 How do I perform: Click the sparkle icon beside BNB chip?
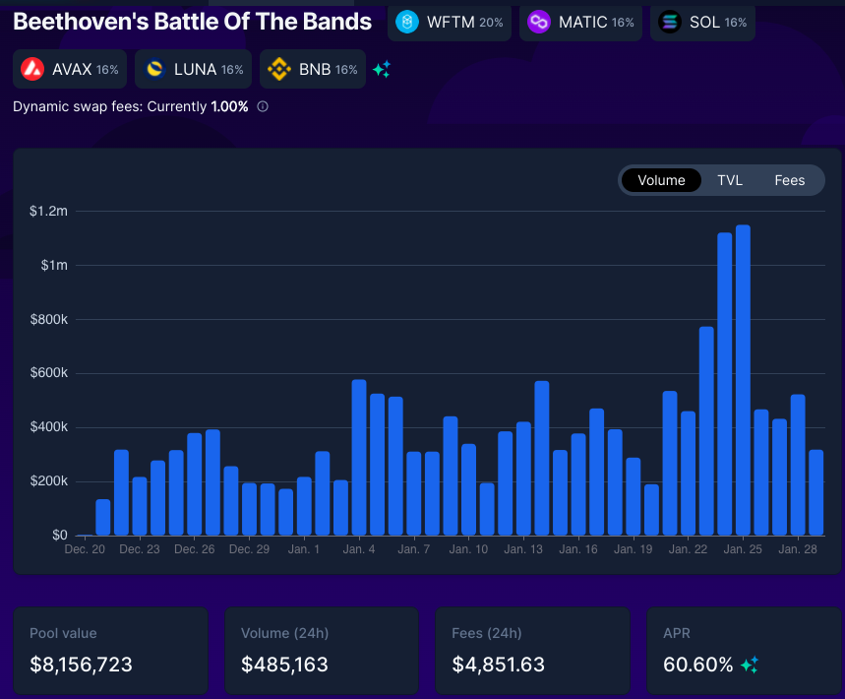point(382,70)
